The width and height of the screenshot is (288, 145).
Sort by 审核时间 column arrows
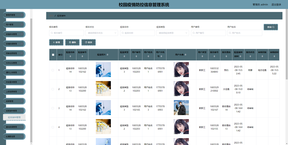(x=274, y=56)
